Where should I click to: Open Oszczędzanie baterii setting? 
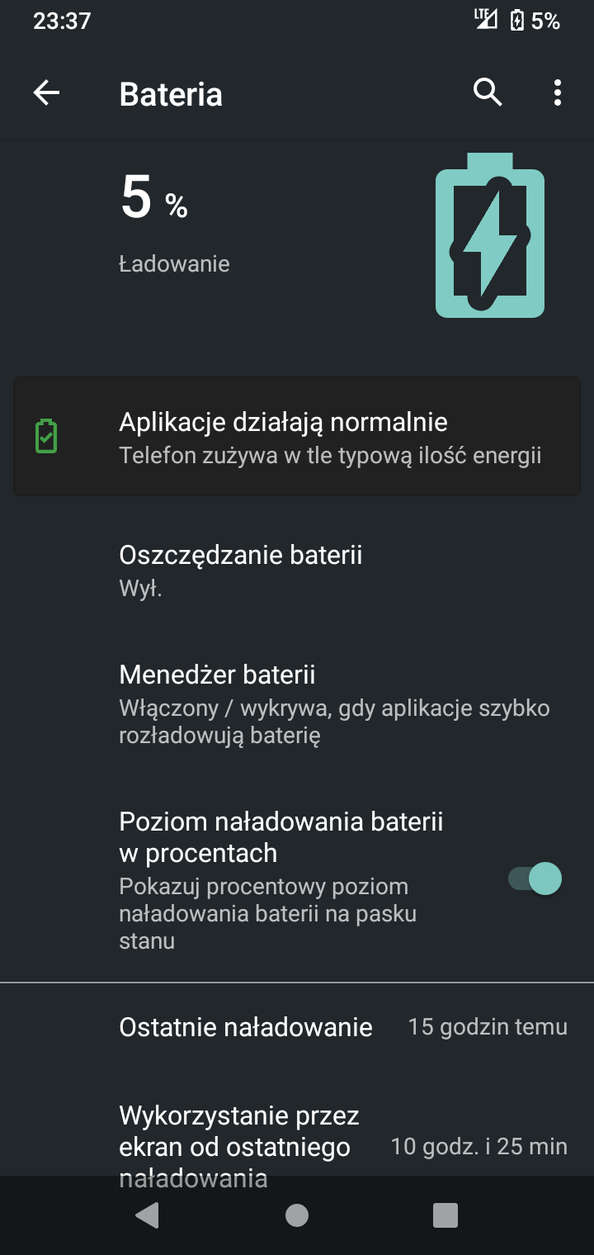click(x=297, y=571)
